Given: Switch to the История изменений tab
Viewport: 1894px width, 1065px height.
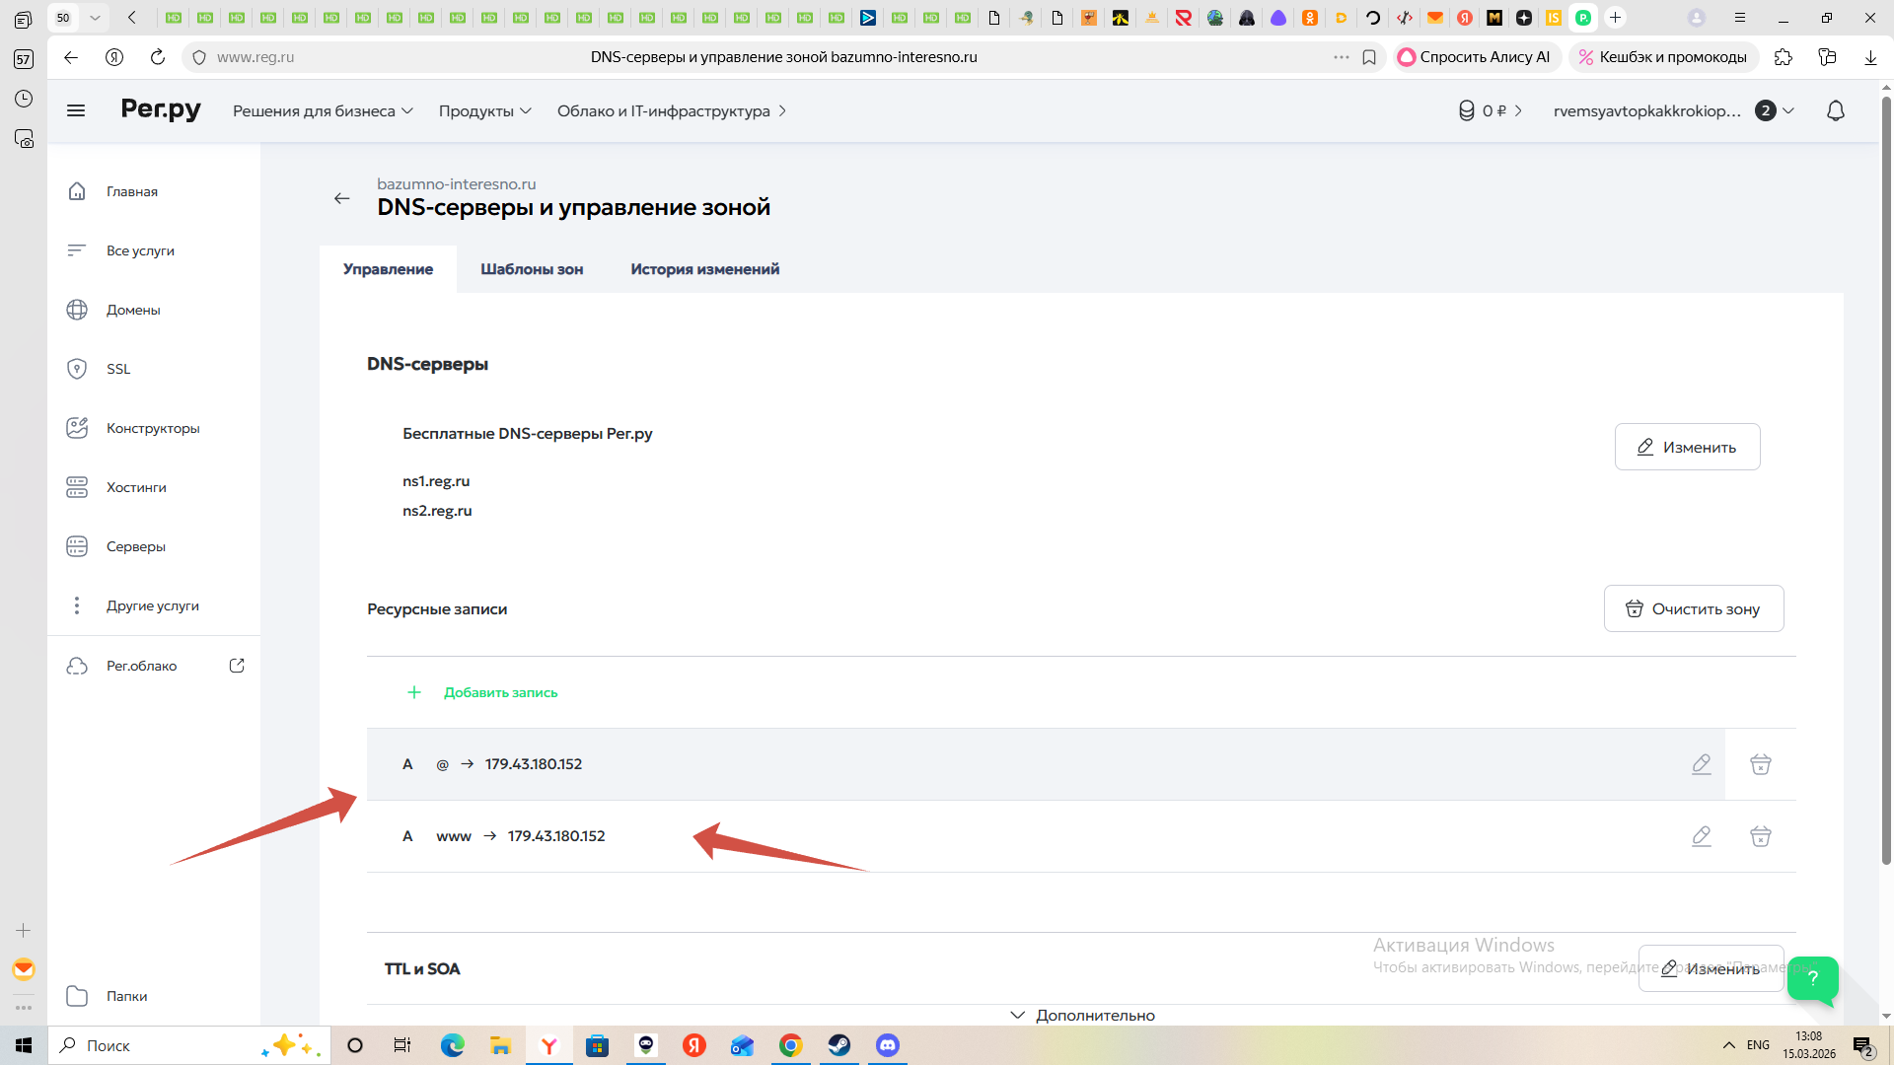Looking at the screenshot, I should tap(704, 269).
